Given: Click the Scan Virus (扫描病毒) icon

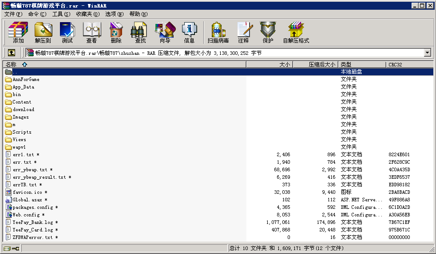Looking at the screenshot, I should click(218, 33).
